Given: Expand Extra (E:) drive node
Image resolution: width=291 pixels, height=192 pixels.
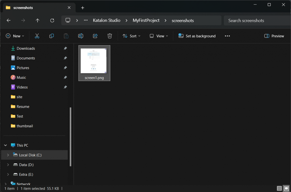Looking at the screenshot, I should [8, 174].
